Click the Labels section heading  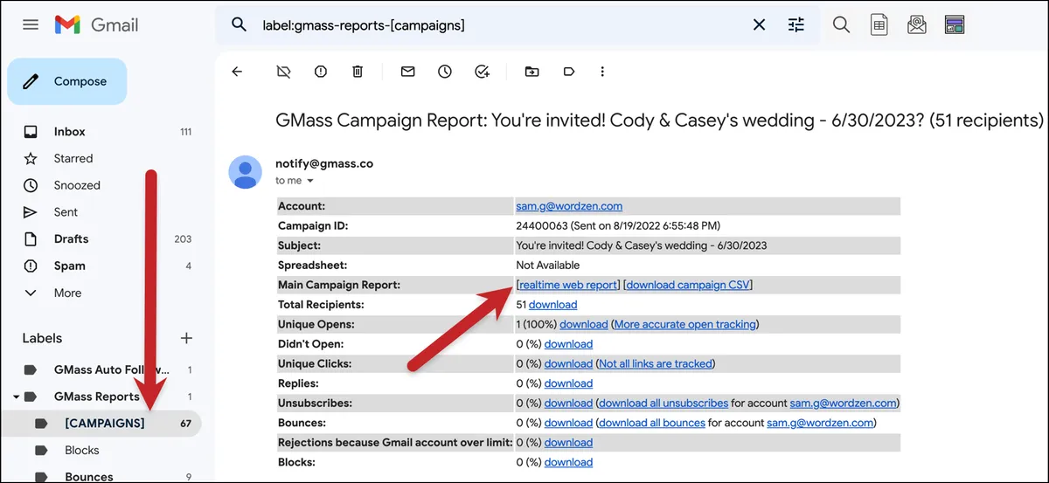click(x=43, y=338)
